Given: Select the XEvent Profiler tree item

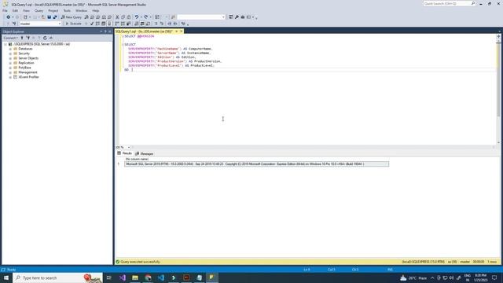Looking at the screenshot, I should [x=28, y=77].
